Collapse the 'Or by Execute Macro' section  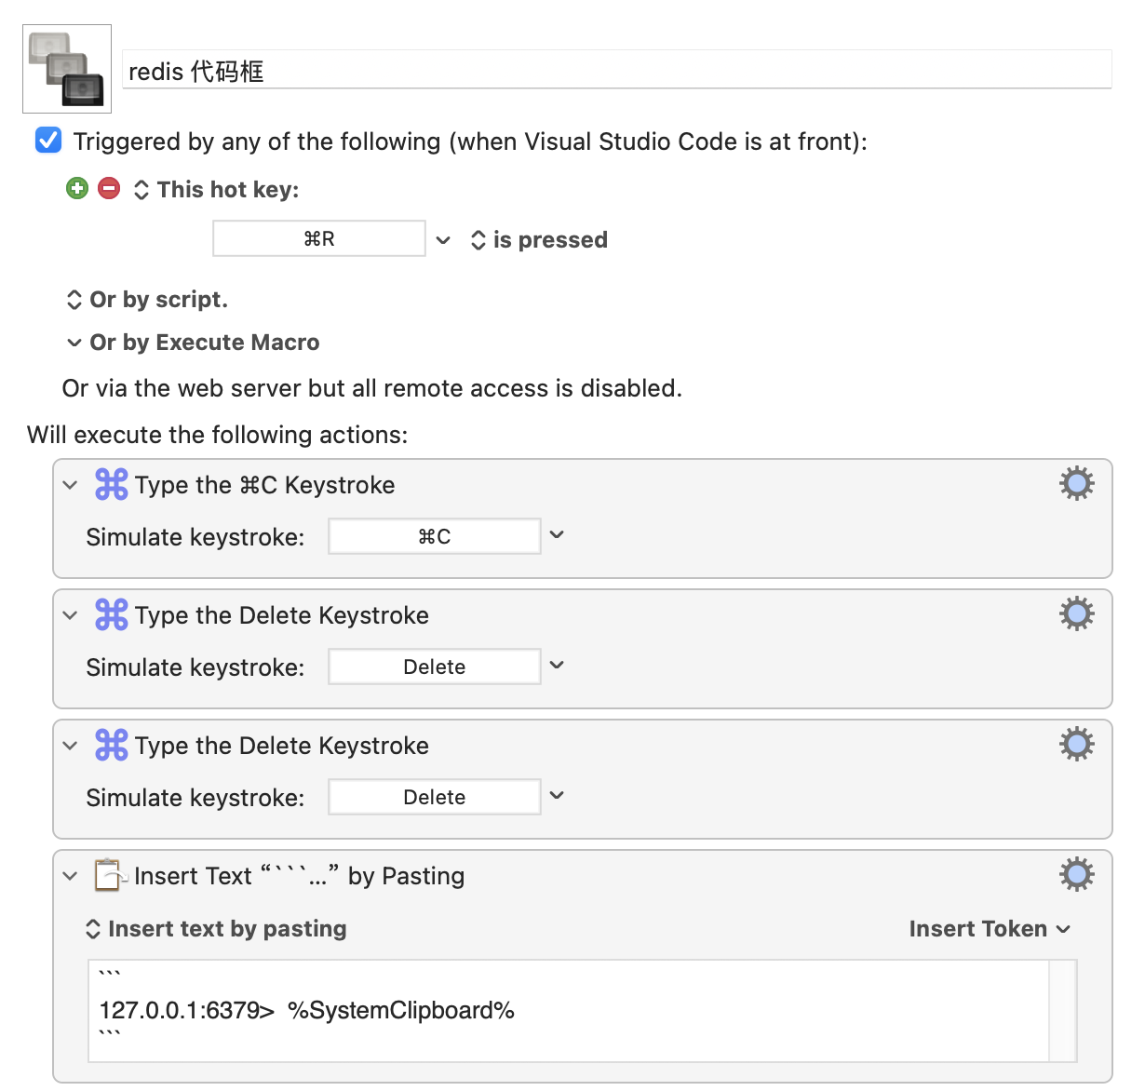pos(74,343)
